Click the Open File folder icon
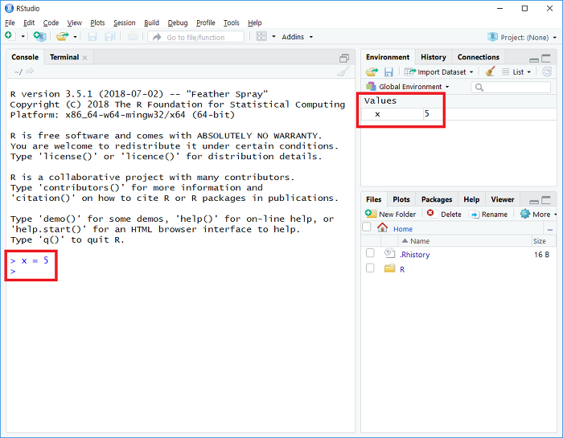563x438 pixels. coord(62,36)
